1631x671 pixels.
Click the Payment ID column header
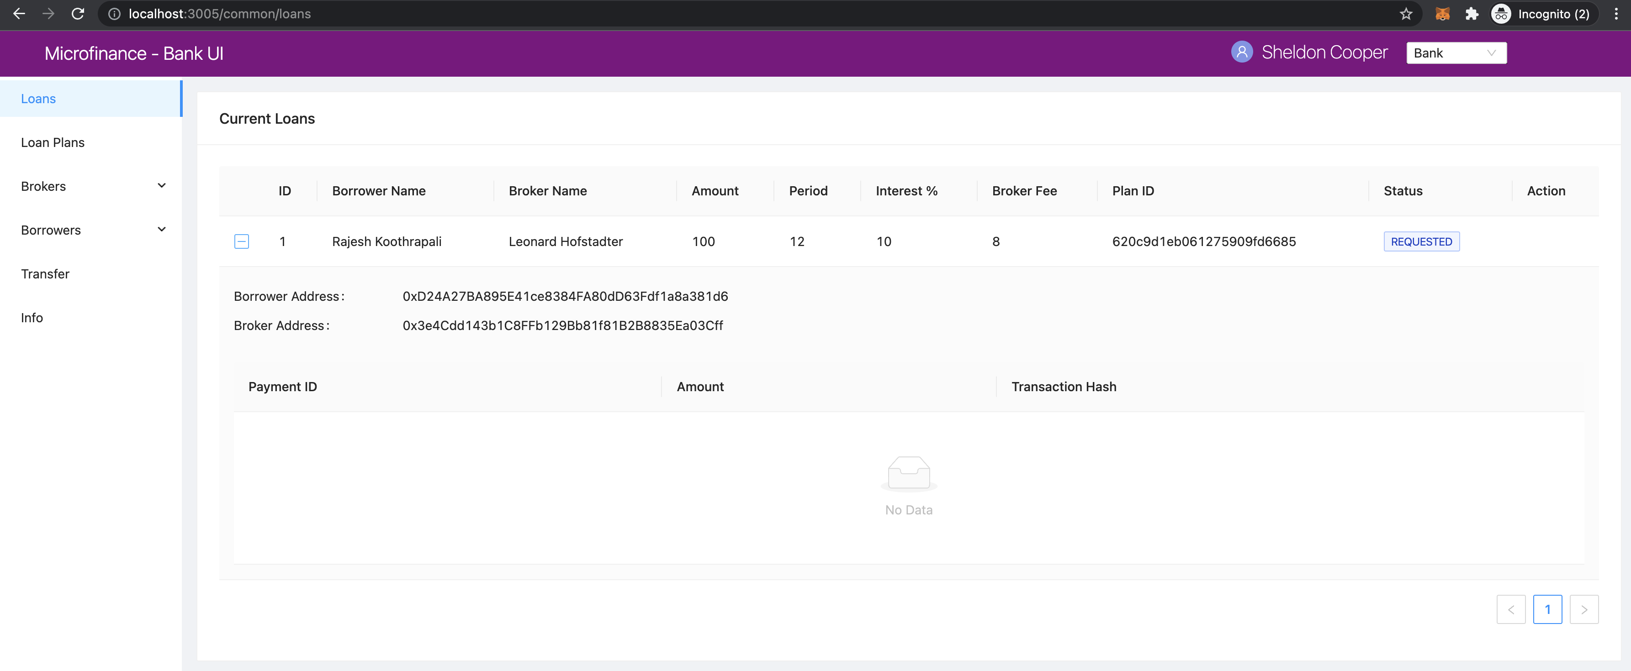click(282, 387)
